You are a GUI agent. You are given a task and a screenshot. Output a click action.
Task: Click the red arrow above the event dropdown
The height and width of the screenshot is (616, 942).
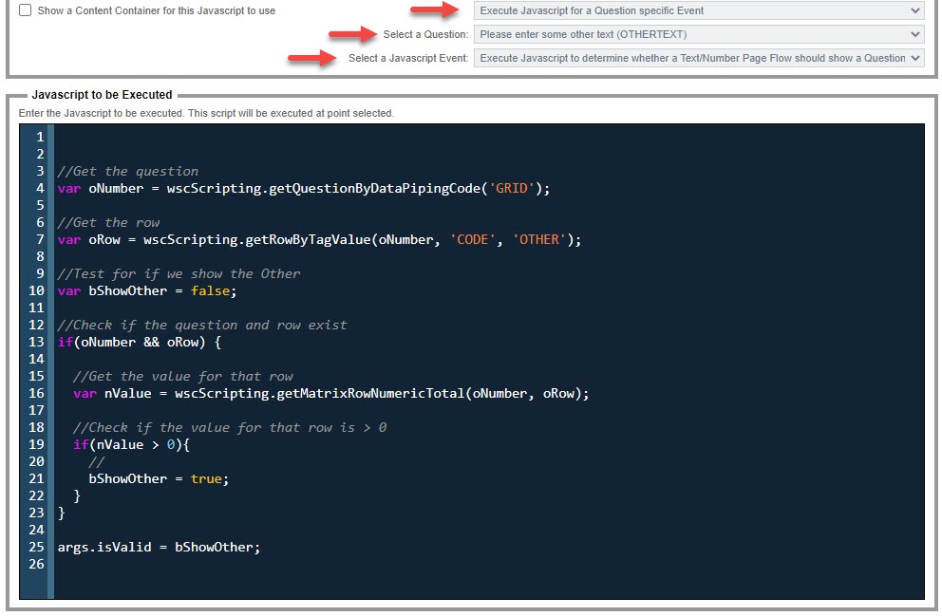coord(436,9)
